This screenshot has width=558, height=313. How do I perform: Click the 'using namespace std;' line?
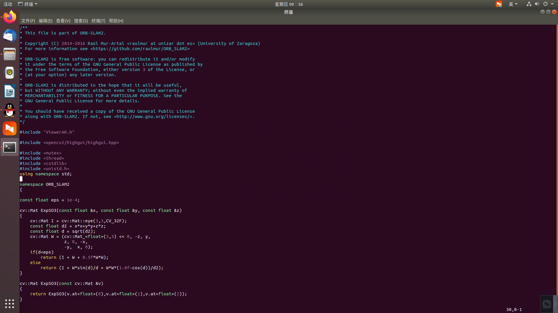pyautogui.click(x=46, y=174)
